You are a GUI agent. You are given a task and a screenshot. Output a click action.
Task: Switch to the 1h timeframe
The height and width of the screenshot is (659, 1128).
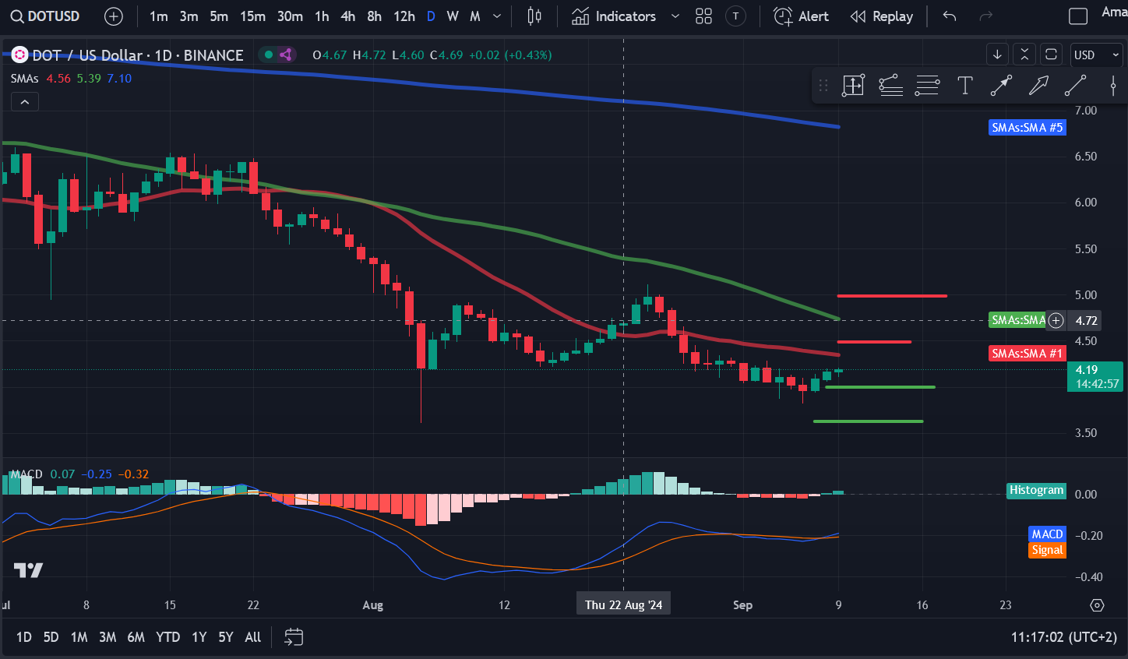click(x=323, y=16)
